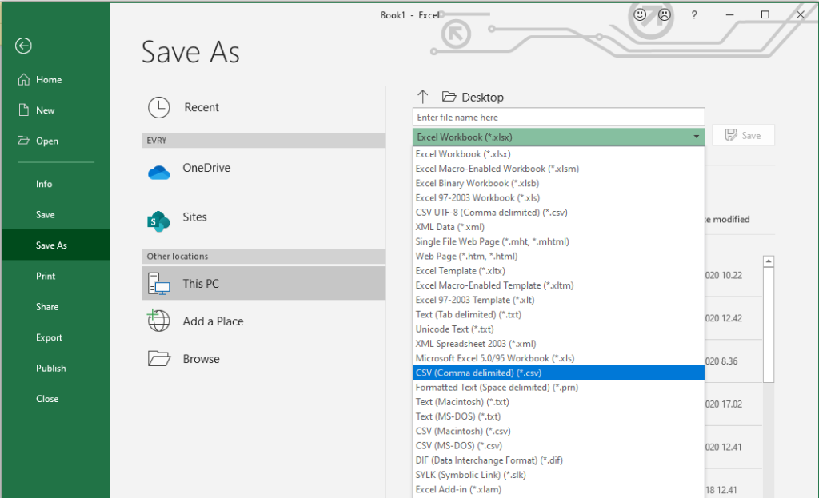Open the Help question mark
This screenshot has height=498, width=819.
[x=694, y=15]
